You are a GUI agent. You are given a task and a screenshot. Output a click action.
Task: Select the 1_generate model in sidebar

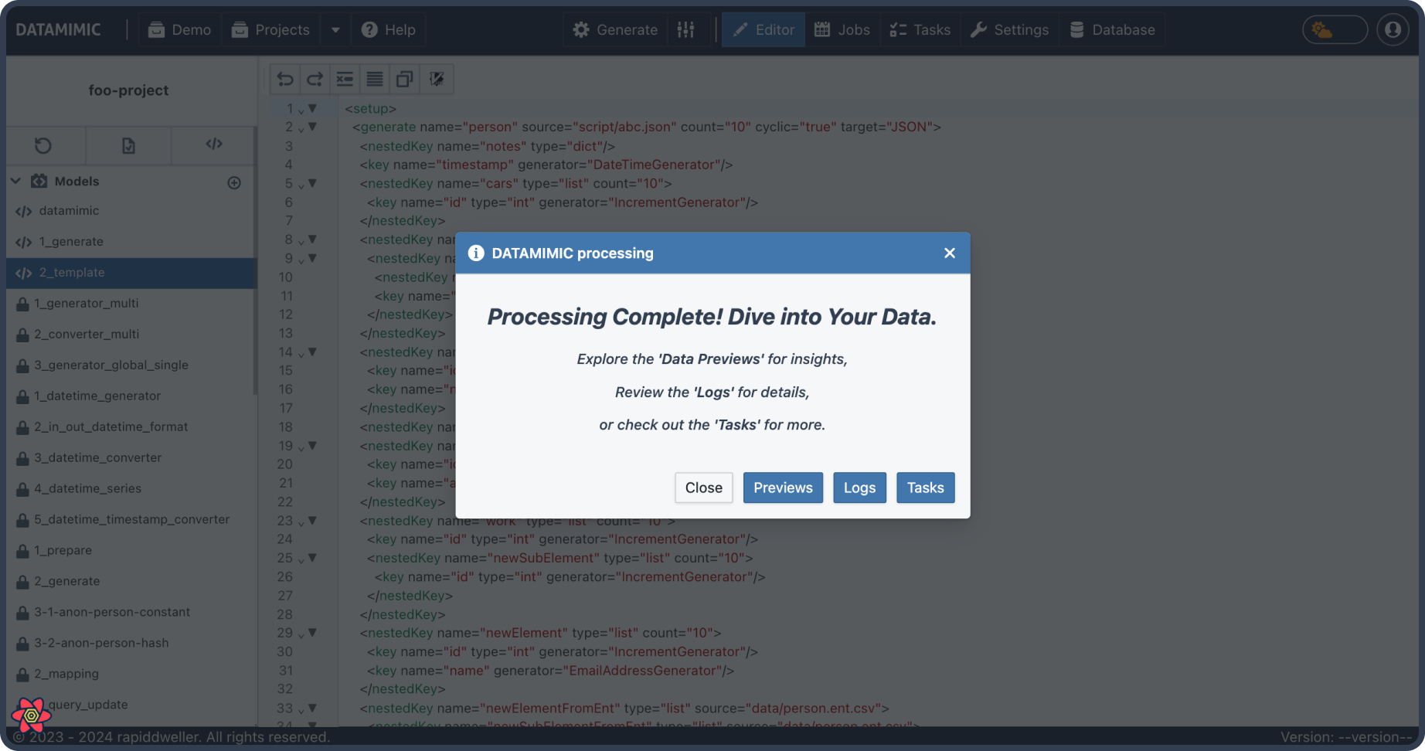coord(71,242)
